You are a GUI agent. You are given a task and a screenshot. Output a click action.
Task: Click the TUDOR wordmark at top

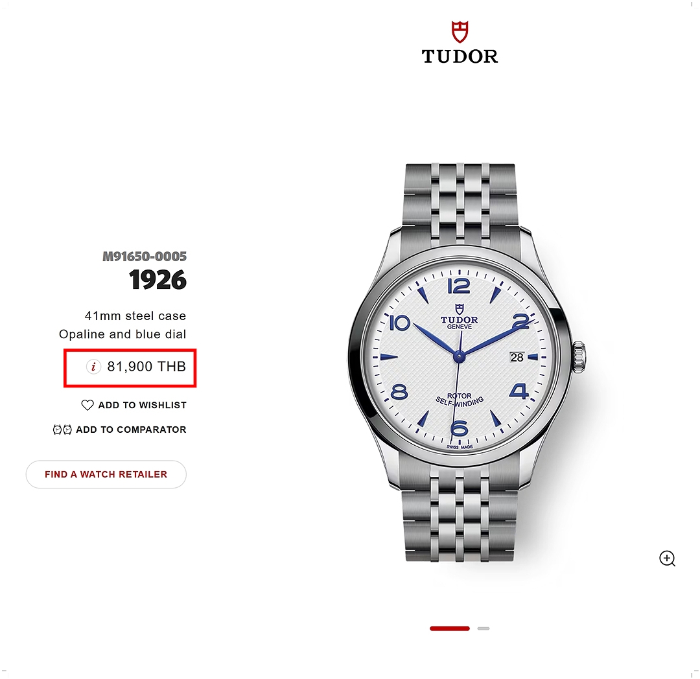pyautogui.click(x=460, y=56)
